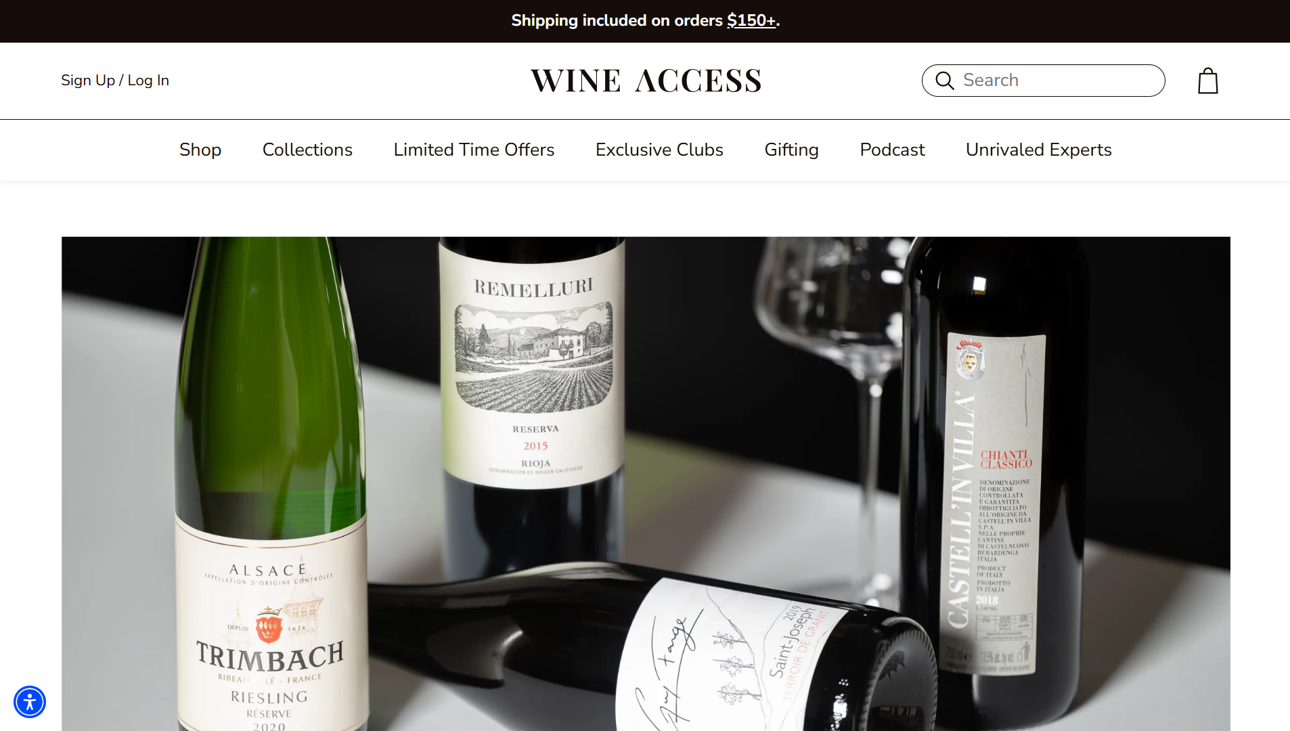Click the shipping announcement banner text
This screenshot has height=731, width=1290.
tap(645, 20)
